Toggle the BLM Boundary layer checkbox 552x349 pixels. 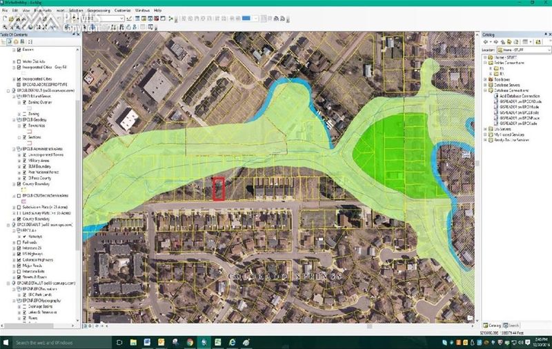(24, 166)
